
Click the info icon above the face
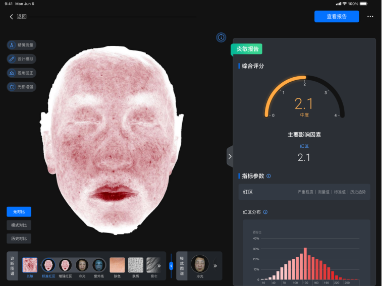pos(221,37)
